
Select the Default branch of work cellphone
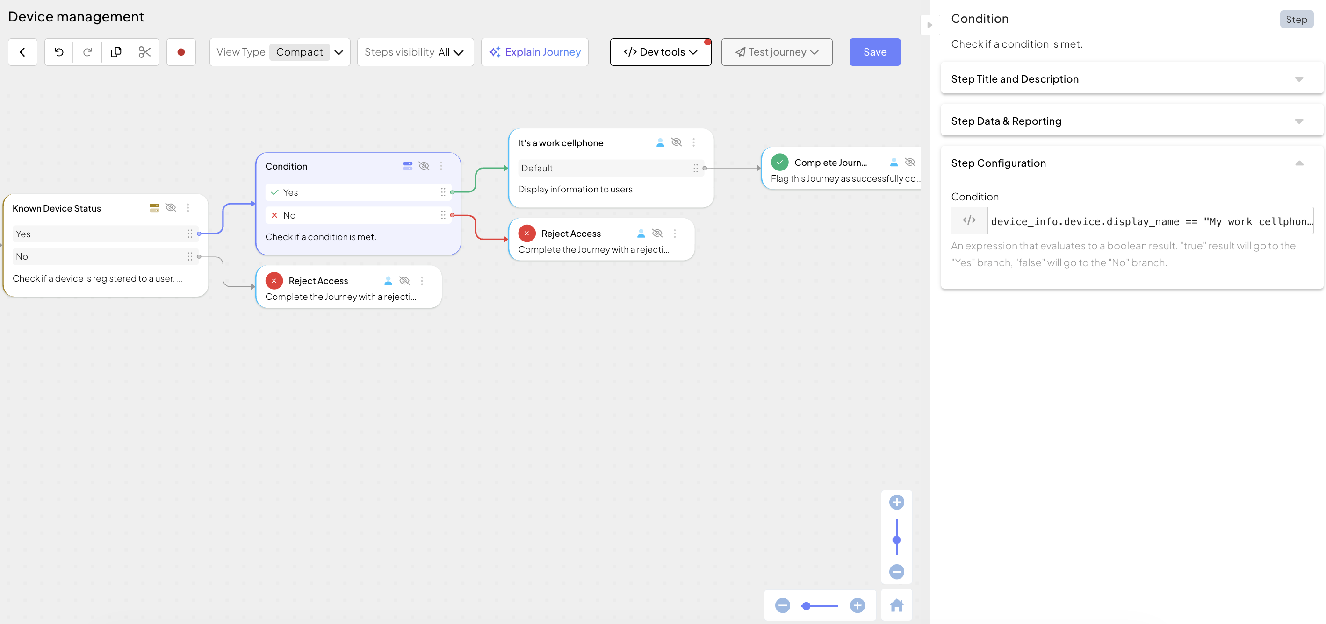[611, 168]
